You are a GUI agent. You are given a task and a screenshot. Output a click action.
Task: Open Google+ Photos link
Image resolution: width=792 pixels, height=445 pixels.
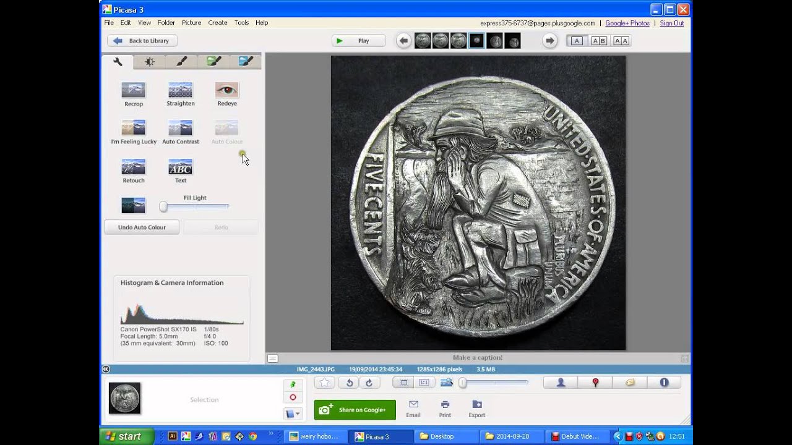point(627,23)
